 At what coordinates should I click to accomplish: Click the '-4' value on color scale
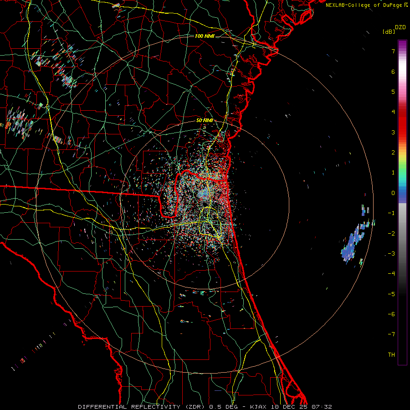(391, 274)
